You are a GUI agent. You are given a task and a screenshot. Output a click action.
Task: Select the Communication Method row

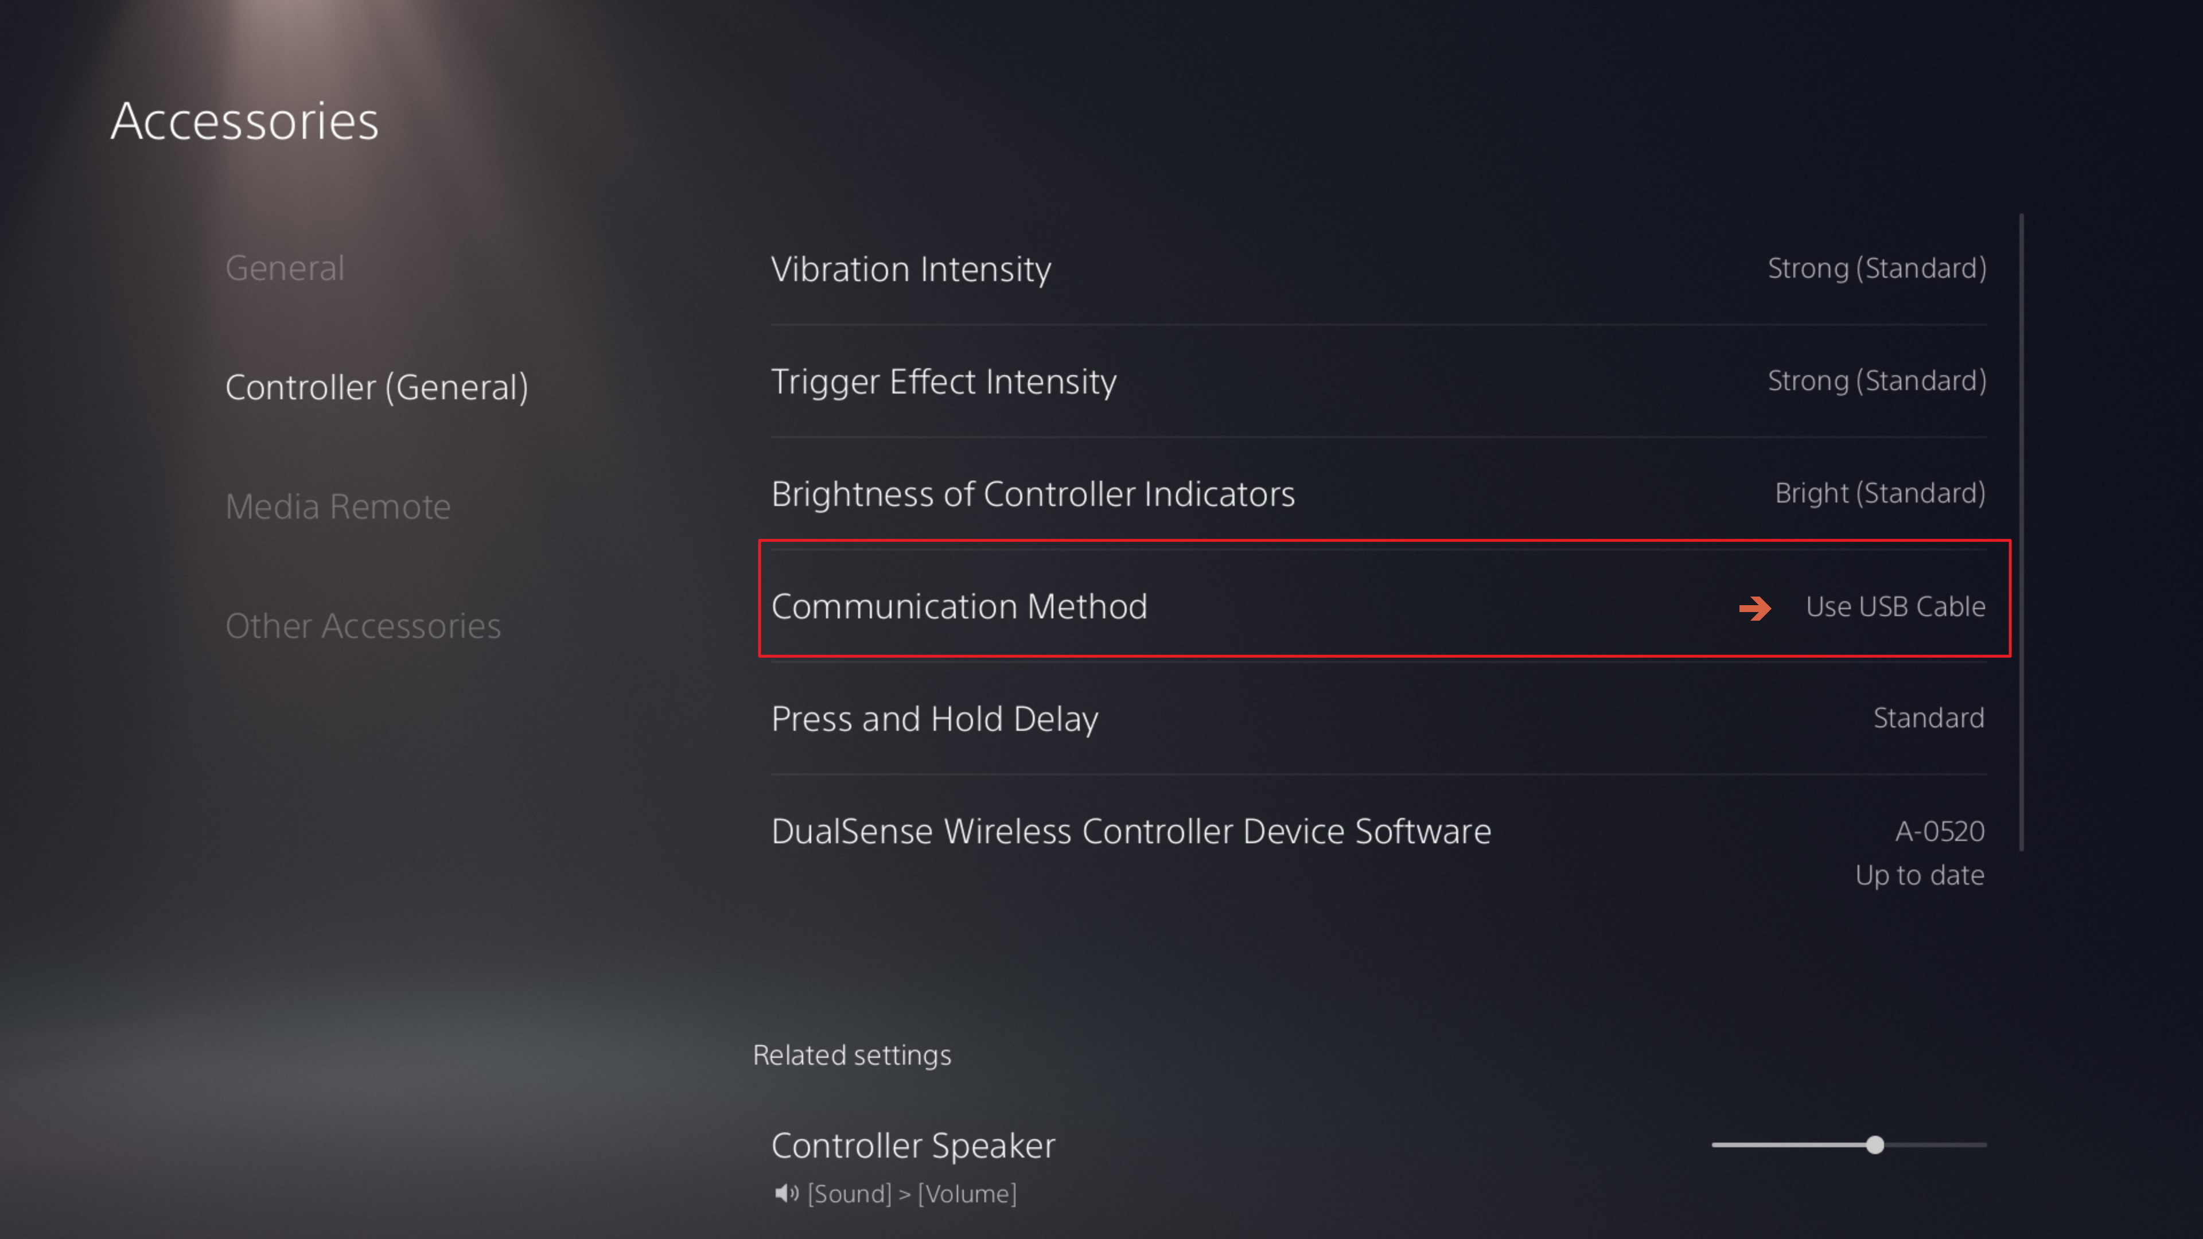(1384, 598)
